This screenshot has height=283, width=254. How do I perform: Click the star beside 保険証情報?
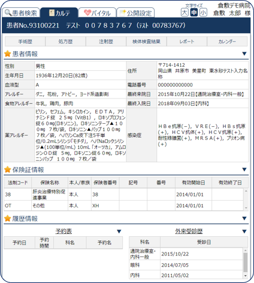(8, 169)
